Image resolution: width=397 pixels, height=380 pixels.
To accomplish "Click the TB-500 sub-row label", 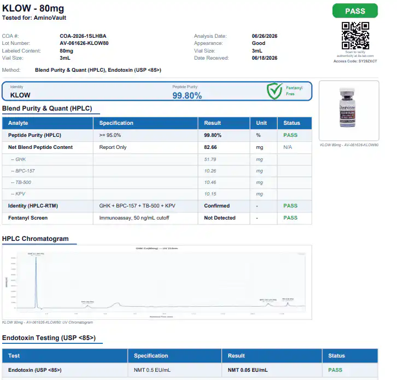I will (x=21, y=182).
